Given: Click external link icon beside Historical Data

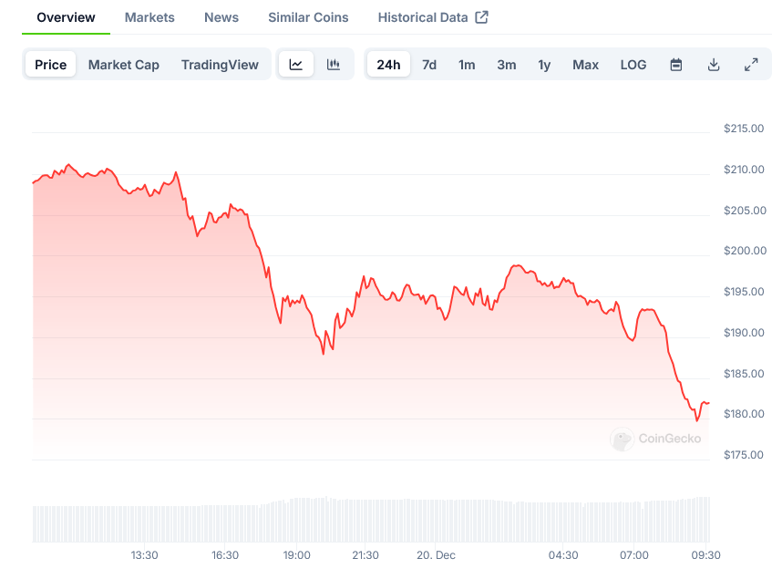Looking at the screenshot, I should (482, 17).
